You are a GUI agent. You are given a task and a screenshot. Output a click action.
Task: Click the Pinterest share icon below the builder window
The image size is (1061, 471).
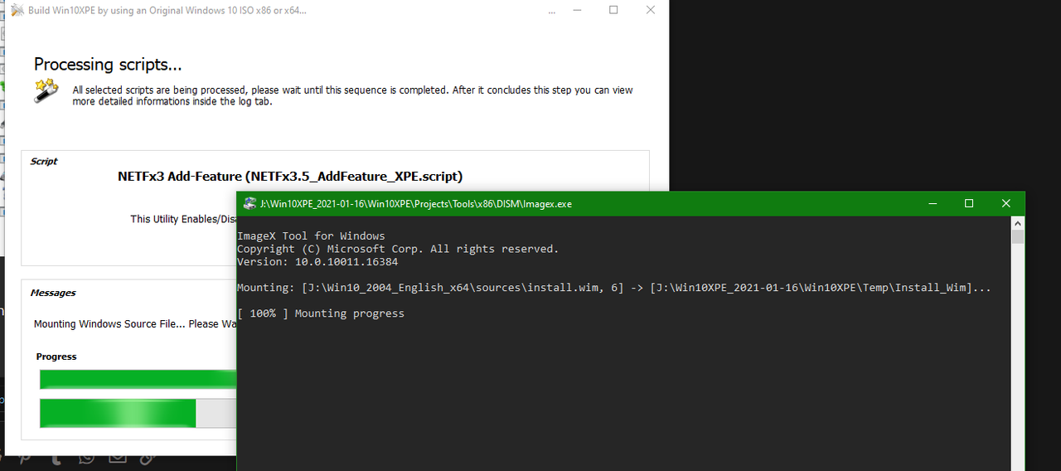click(x=25, y=458)
